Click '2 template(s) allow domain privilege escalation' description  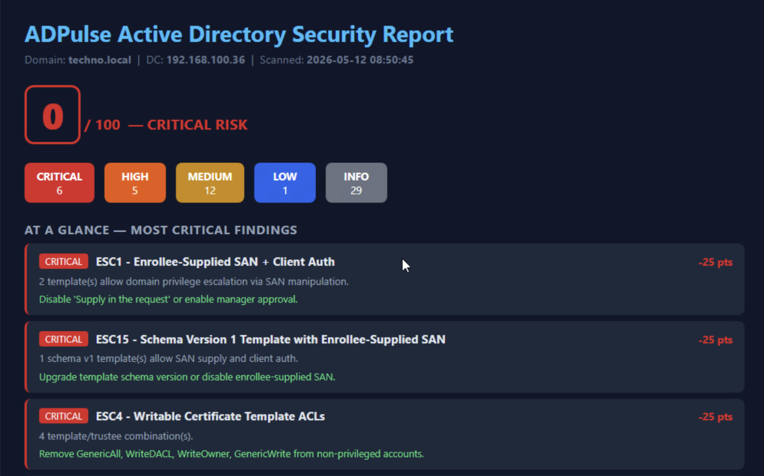(194, 282)
